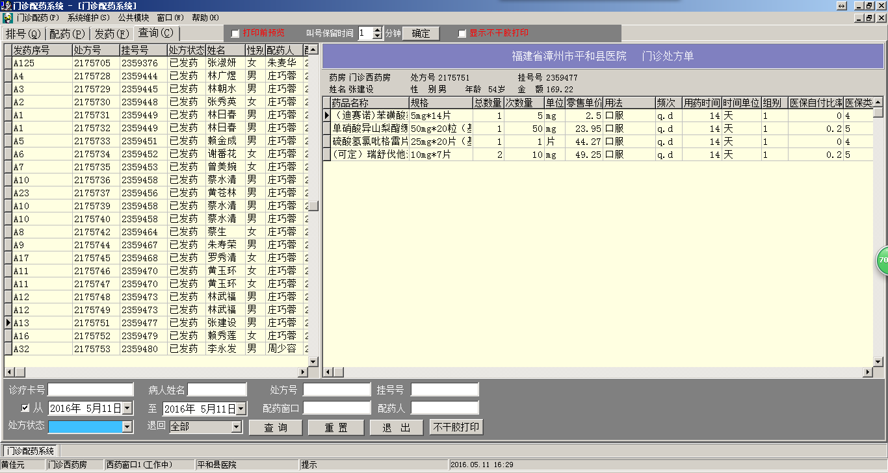Minimize the inner child window
The image size is (888, 473).
[x=859, y=18]
